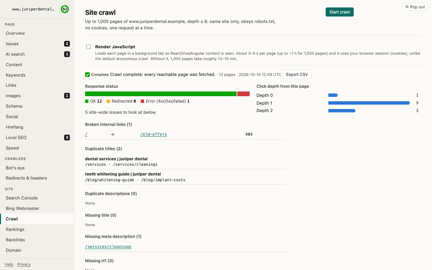Viewport: 432px width, 270px height.
Task: Go to the Social section
Action: 37,116
